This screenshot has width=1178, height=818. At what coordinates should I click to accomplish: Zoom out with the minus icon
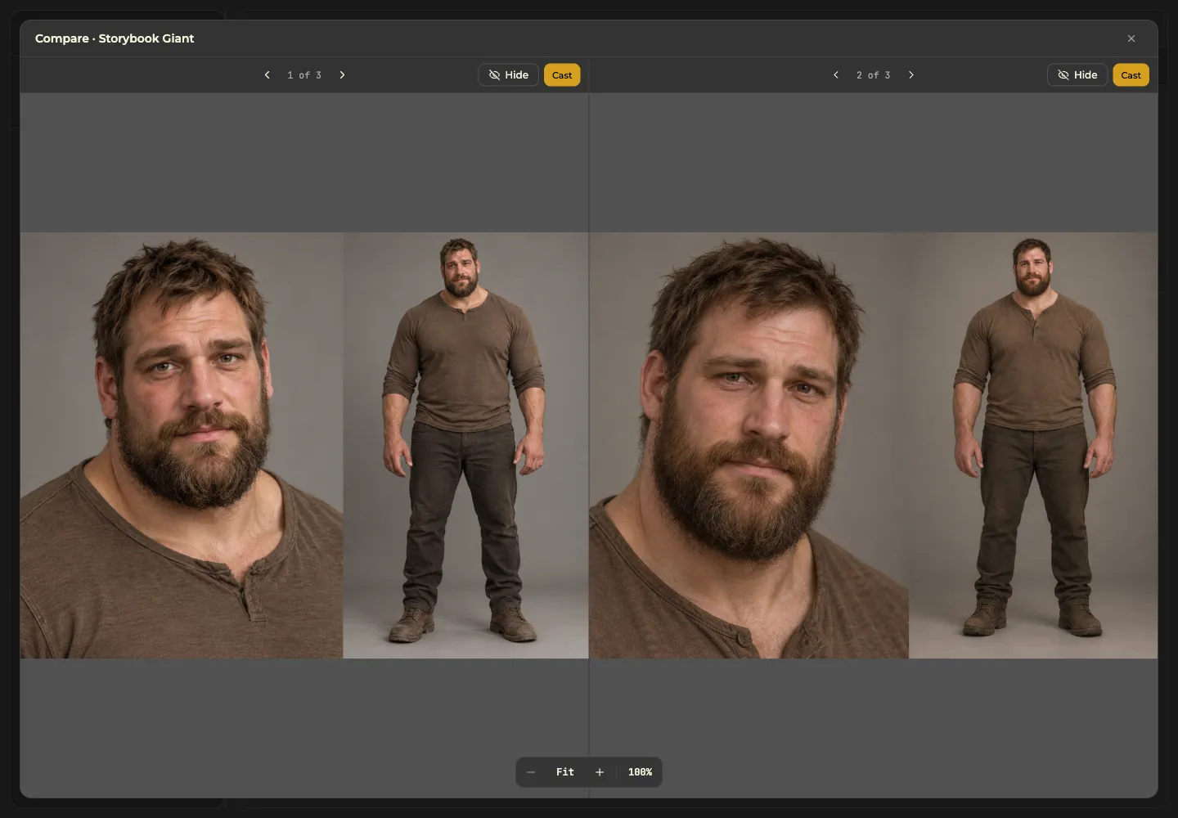click(x=531, y=772)
